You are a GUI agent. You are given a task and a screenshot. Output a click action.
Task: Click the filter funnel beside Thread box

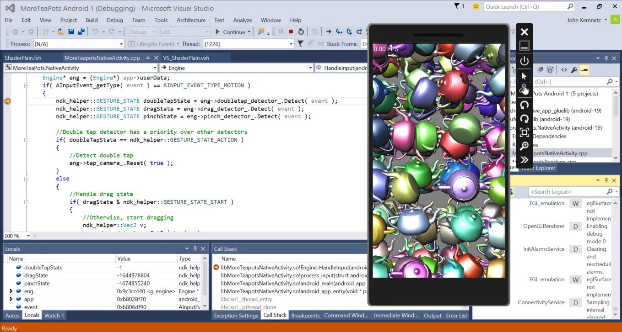pos(300,44)
